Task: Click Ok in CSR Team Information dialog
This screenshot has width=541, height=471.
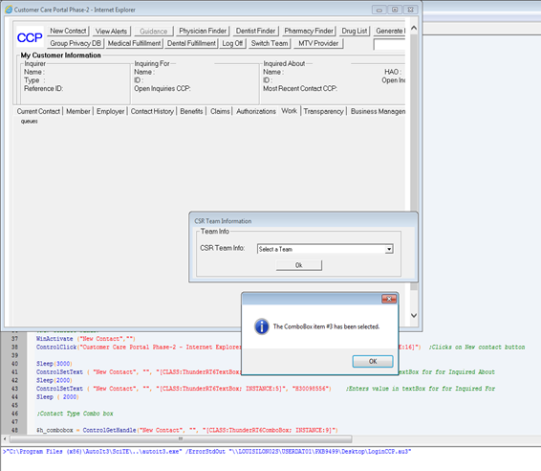Action: click(299, 265)
